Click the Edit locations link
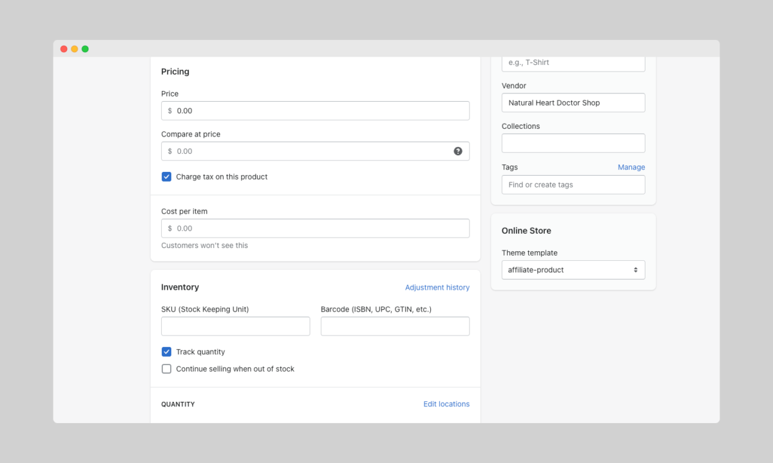 [x=446, y=404]
